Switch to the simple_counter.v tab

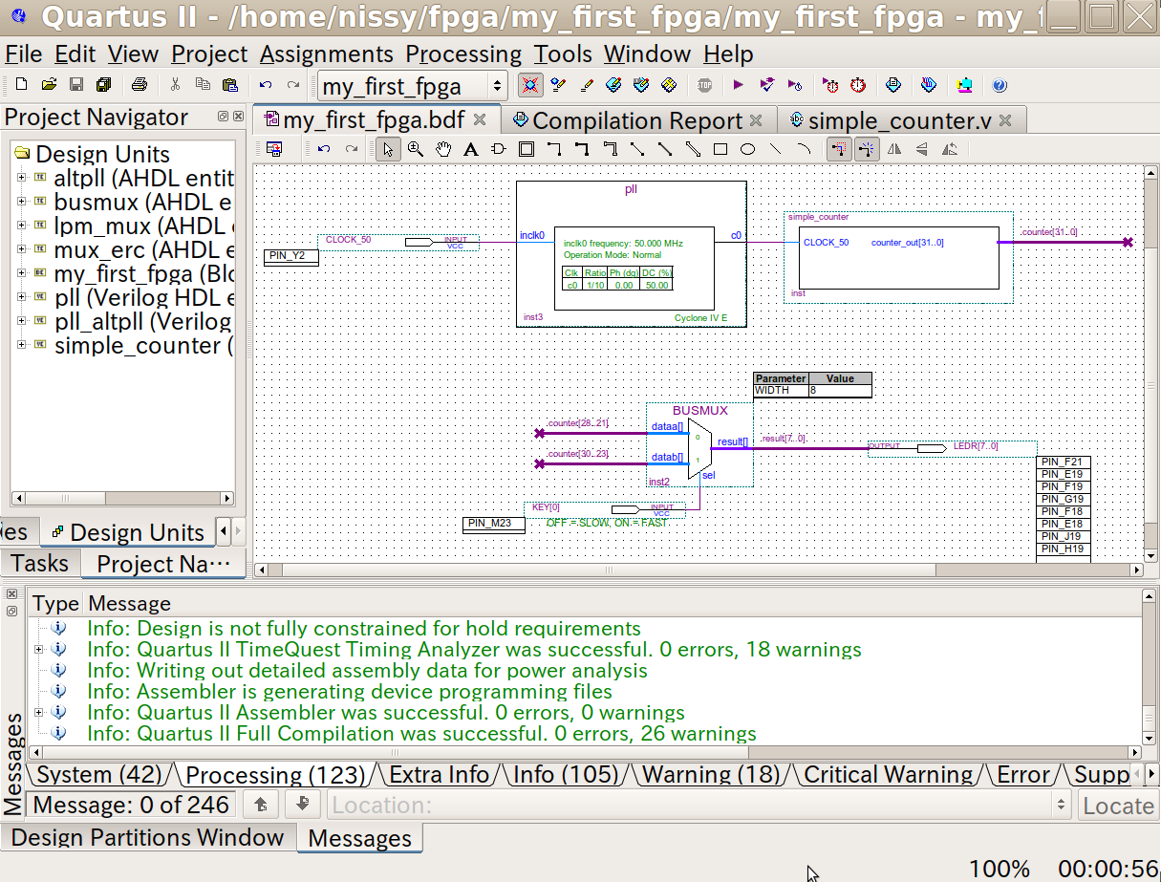899,120
